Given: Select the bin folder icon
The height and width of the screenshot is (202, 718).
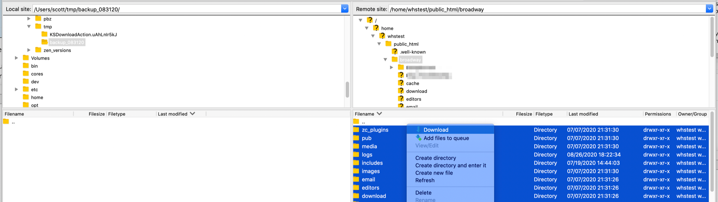Looking at the screenshot, I should pos(26,66).
